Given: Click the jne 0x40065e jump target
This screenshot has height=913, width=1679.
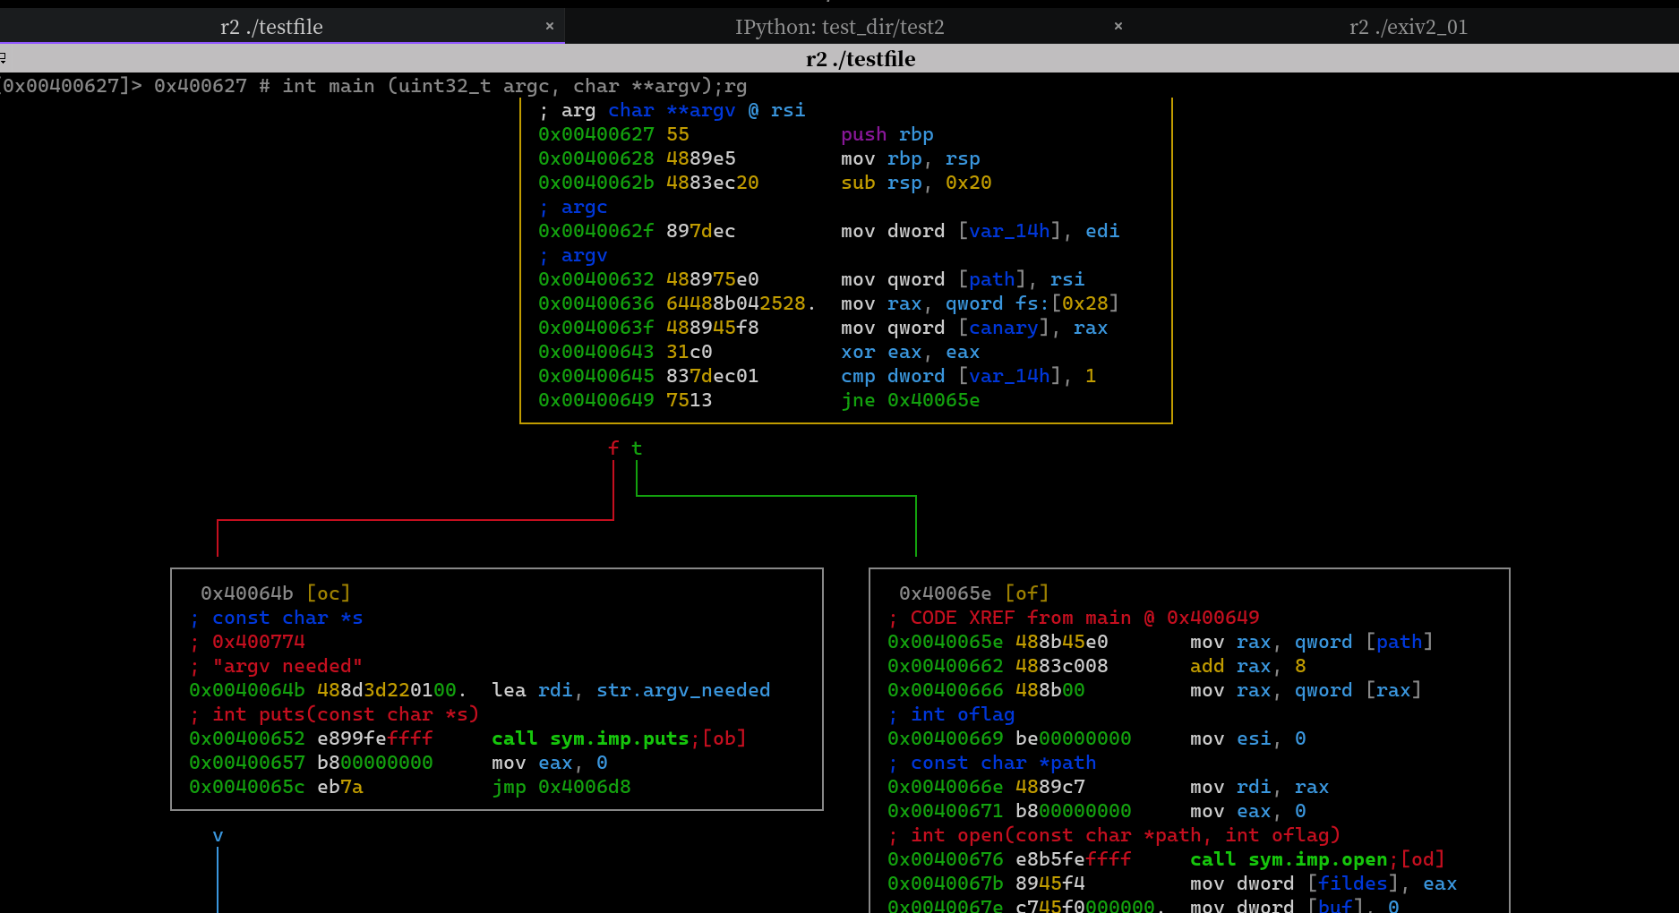Looking at the screenshot, I should pyautogui.click(x=933, y=400).
